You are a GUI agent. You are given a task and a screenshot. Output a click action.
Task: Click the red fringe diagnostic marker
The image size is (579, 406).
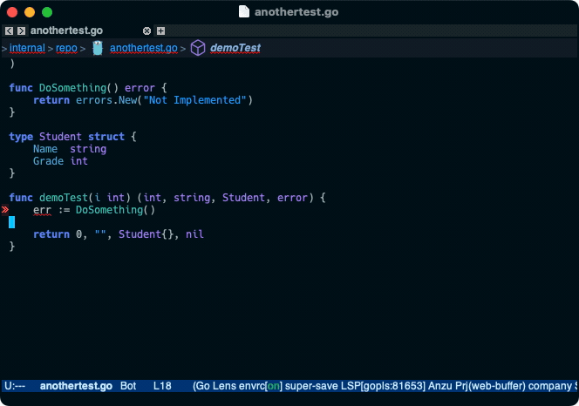(5, 210)
